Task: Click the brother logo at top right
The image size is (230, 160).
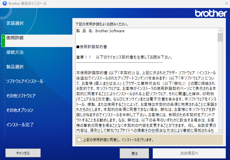Action: [x=211, y=13]
